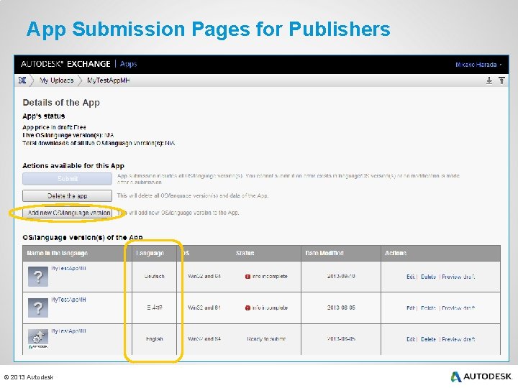
Task: Click the AUTODESK EXCHANGE logo text
Action: (65, 64)
